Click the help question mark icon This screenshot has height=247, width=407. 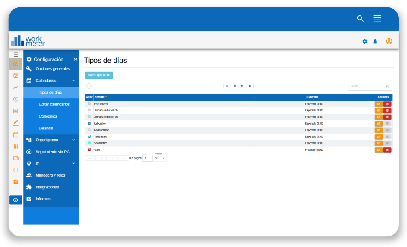pyautogui.click(x=15, y=200)
